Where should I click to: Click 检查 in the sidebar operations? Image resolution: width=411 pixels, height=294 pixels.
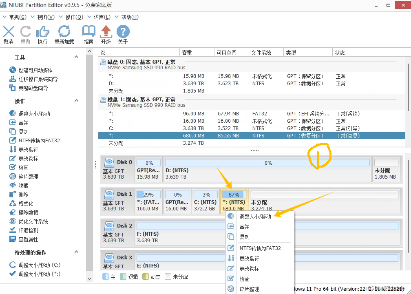[x=19, y=167]
